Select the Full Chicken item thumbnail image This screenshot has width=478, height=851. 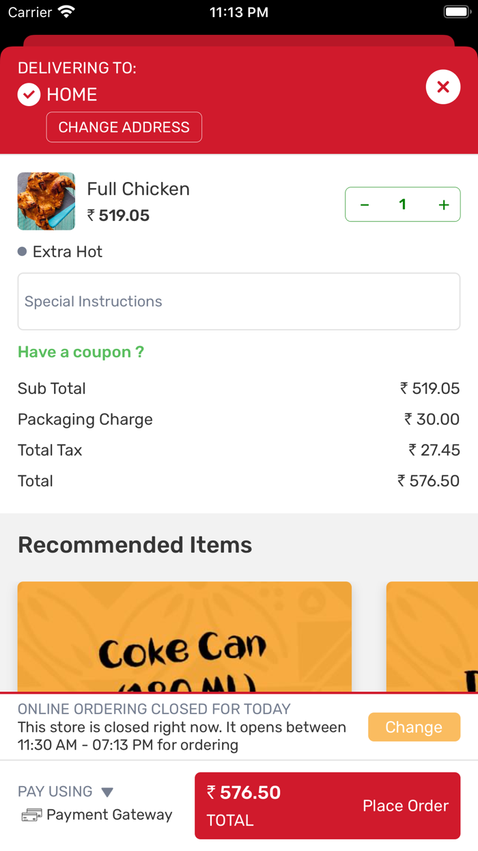(x=46, y=201)
